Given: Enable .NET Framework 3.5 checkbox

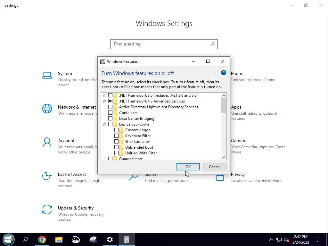Looking at the screenshot, I should click(110, 95).
